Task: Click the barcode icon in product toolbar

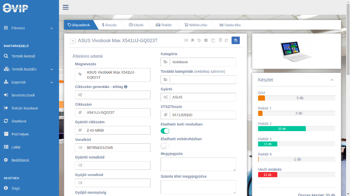Action: [x=185, y=40]
